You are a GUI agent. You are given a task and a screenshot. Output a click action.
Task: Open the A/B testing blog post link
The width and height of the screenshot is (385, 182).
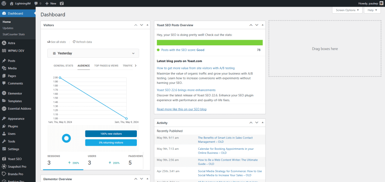(196, 68)
